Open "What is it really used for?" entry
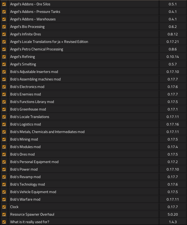The height and width of the screenshot is (225, 187). pos(30,222)
